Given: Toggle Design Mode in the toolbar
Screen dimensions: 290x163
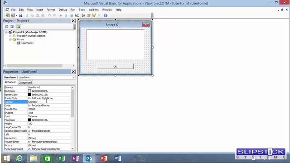Looking at the screenshot, I should pyautogui.click(x=77, y=15).
